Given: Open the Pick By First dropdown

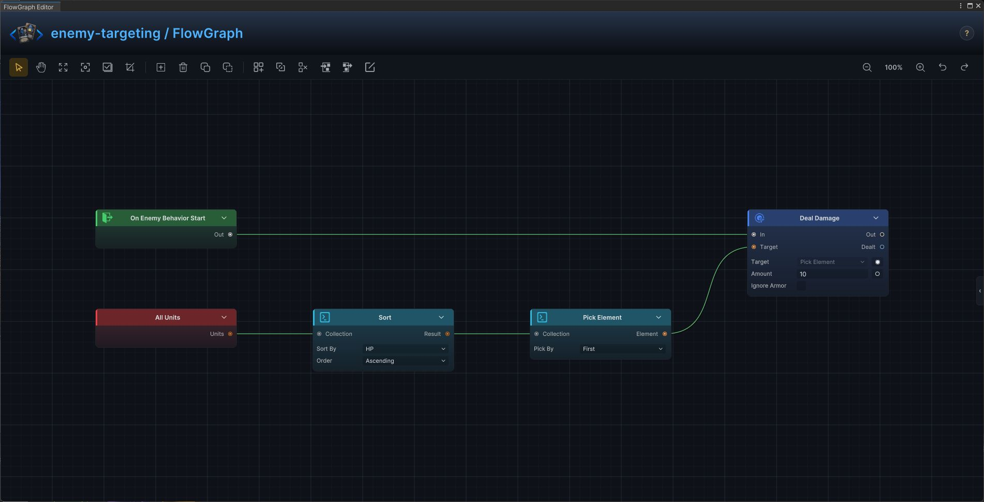Looking at the screenshot, I should (623, 349).
